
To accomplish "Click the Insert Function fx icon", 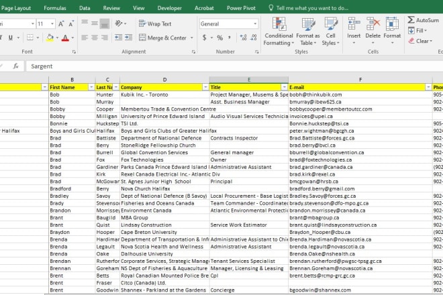I will point(16,66).
